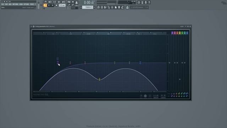Click the add pattern arrow right of Pattern 1
Screen dimensions: 227x128
pyautogui.click(x=94, y=7)
